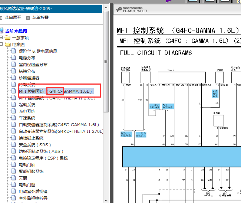
Task: Click page icon beside 安全系统 (SRS)
Action: 14,144
